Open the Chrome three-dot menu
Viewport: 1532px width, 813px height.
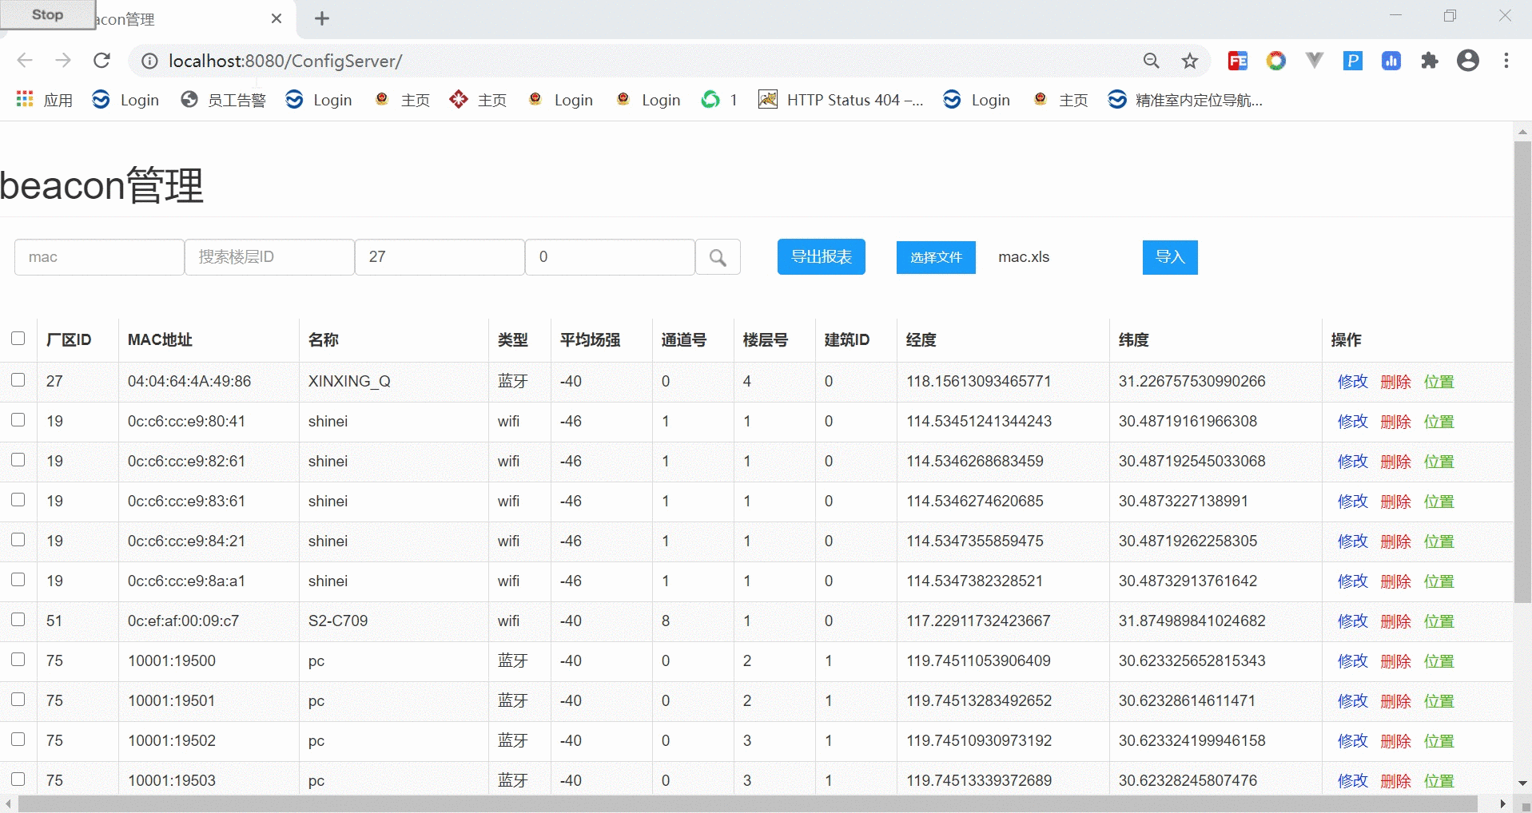pos(1506,61)
